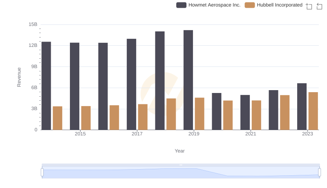Click the zoom reset back icon

tap(319, 6)
